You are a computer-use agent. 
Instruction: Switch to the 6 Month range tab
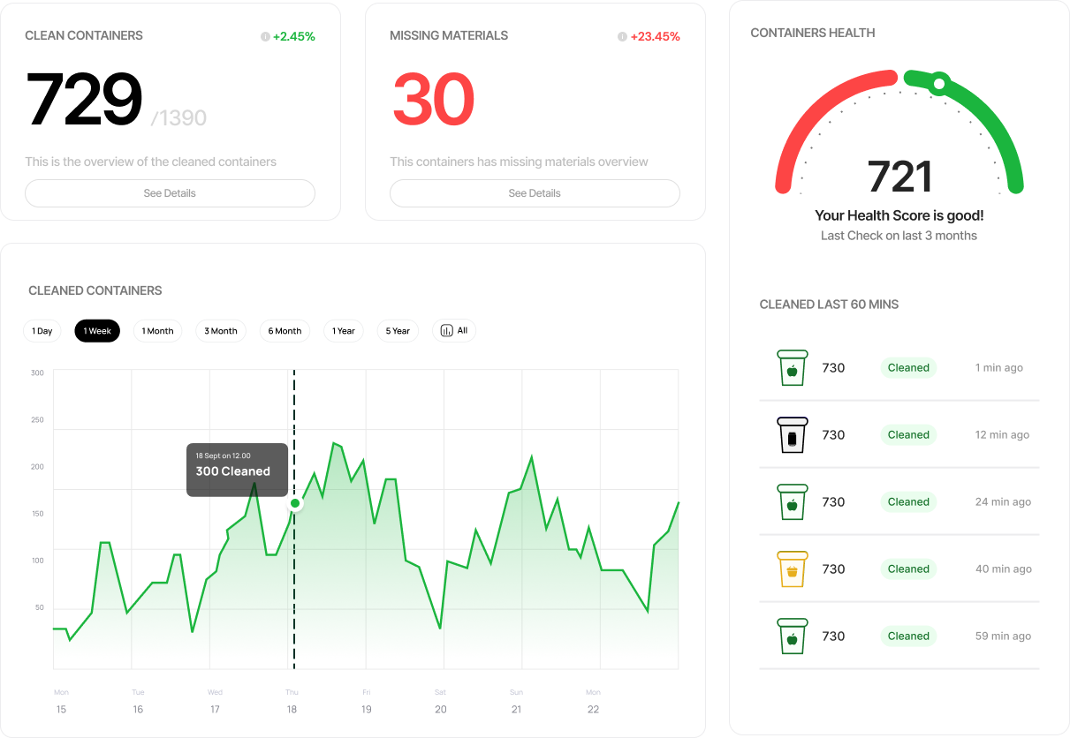(x=285, y=331)
